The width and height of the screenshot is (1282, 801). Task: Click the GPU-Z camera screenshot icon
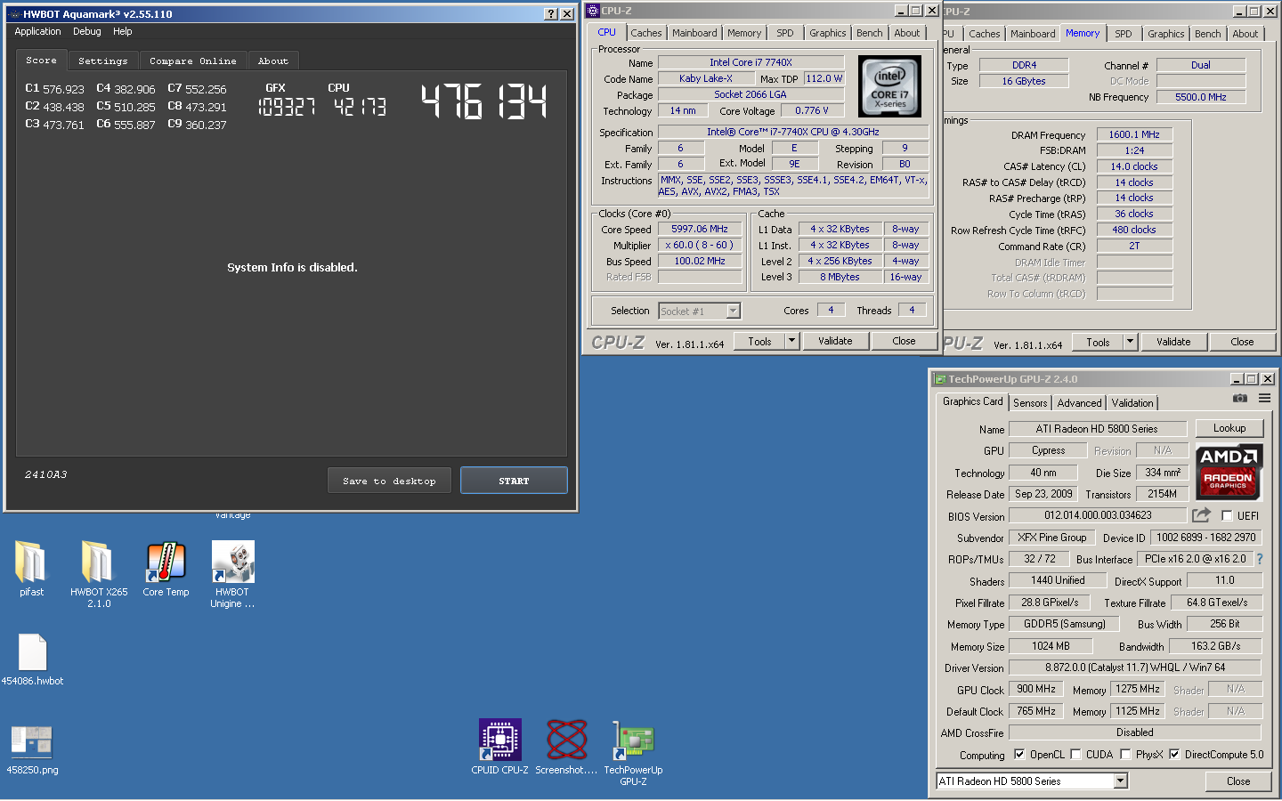(x=1239, y=399)
